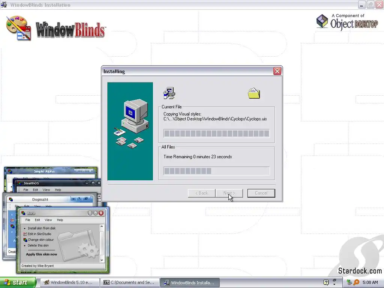Click Simple Alpha window title icon
Screen dimensions: 384x288
(10, 171)
